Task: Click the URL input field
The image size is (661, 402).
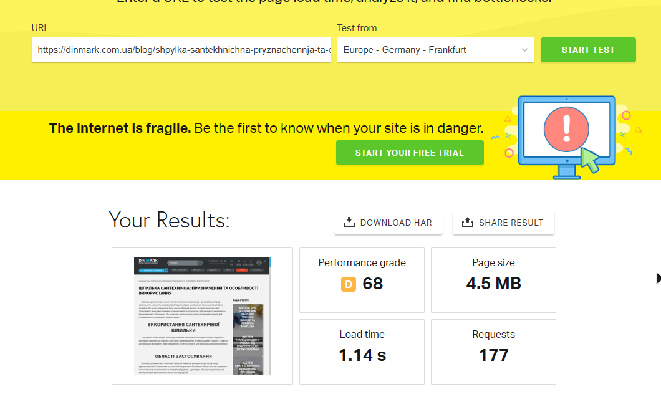Action: pyautogui.click(x=181, y=50)
